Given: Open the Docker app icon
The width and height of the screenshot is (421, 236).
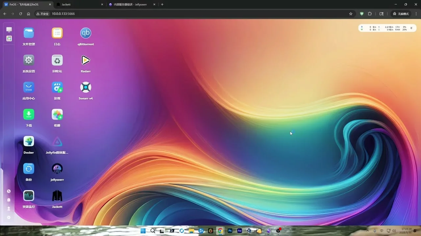Looking at the screenshot, I should [x=29, y=142].
